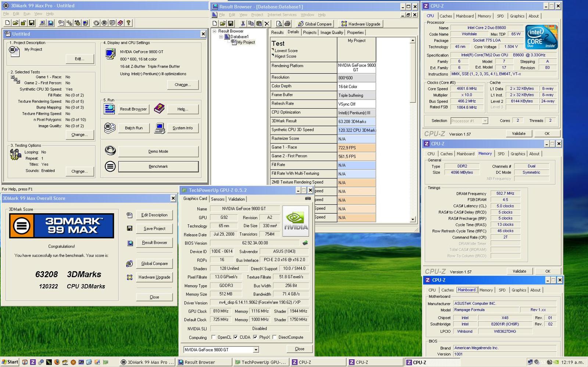Switch to Validation tab in GPU-Z

(x=236, y=199)
